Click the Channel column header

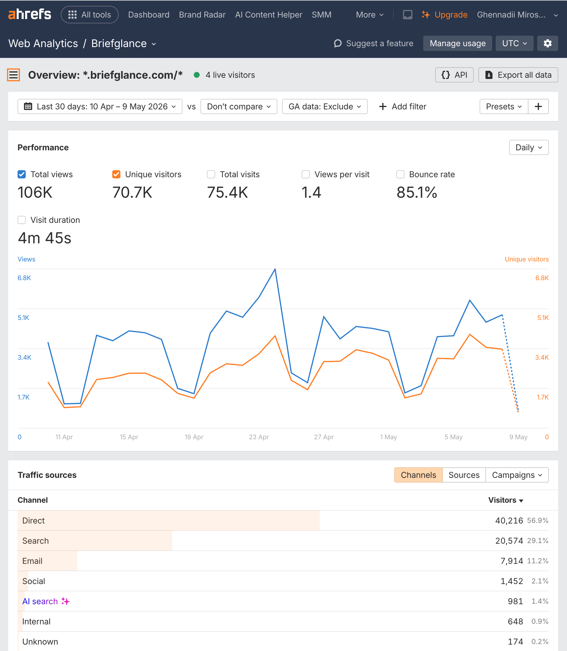pyautogui.click(x=33, y=500)
